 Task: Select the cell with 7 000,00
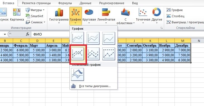tap(183, 50)
